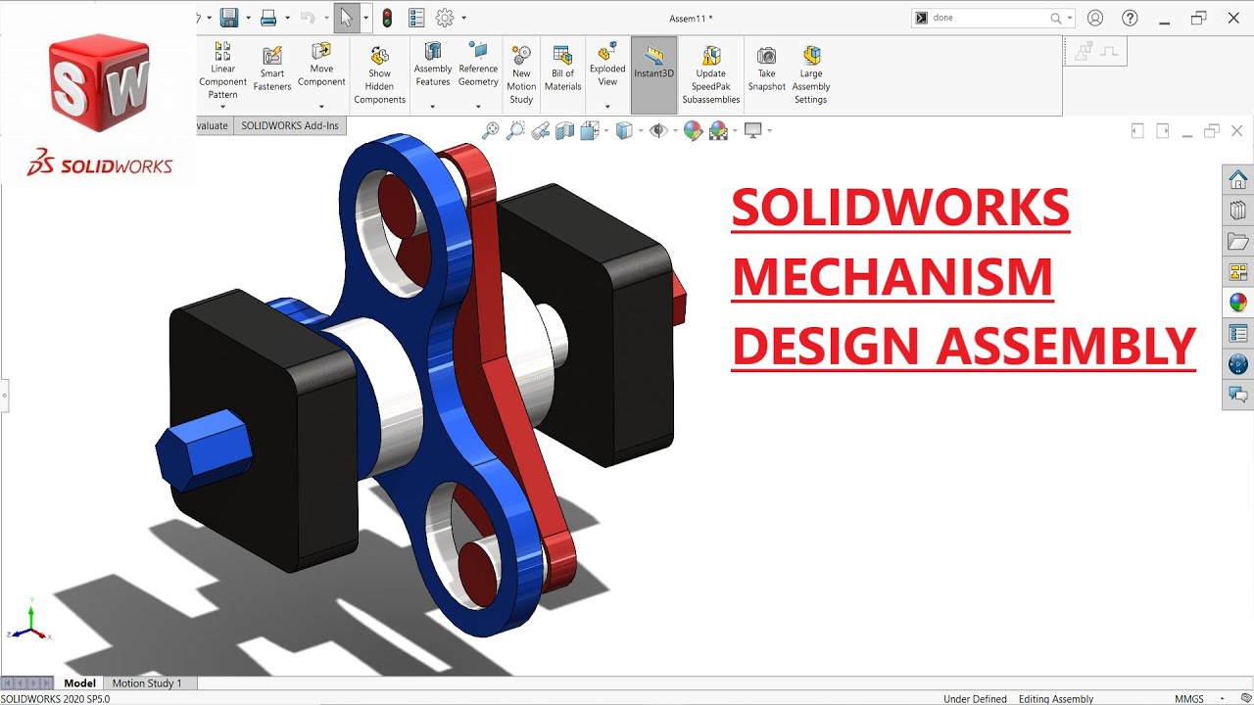1254x705 pixels.
Task: Switch to the SOLIDWORKS Add-Ins tab
Action: coord(289,125)
